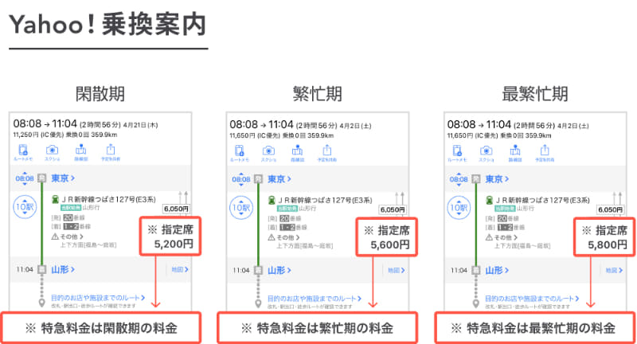The width and height of the screenshot is (637, 344).
Task: Click green train icon in 繁忙期 panel
Action: (272, 200)
